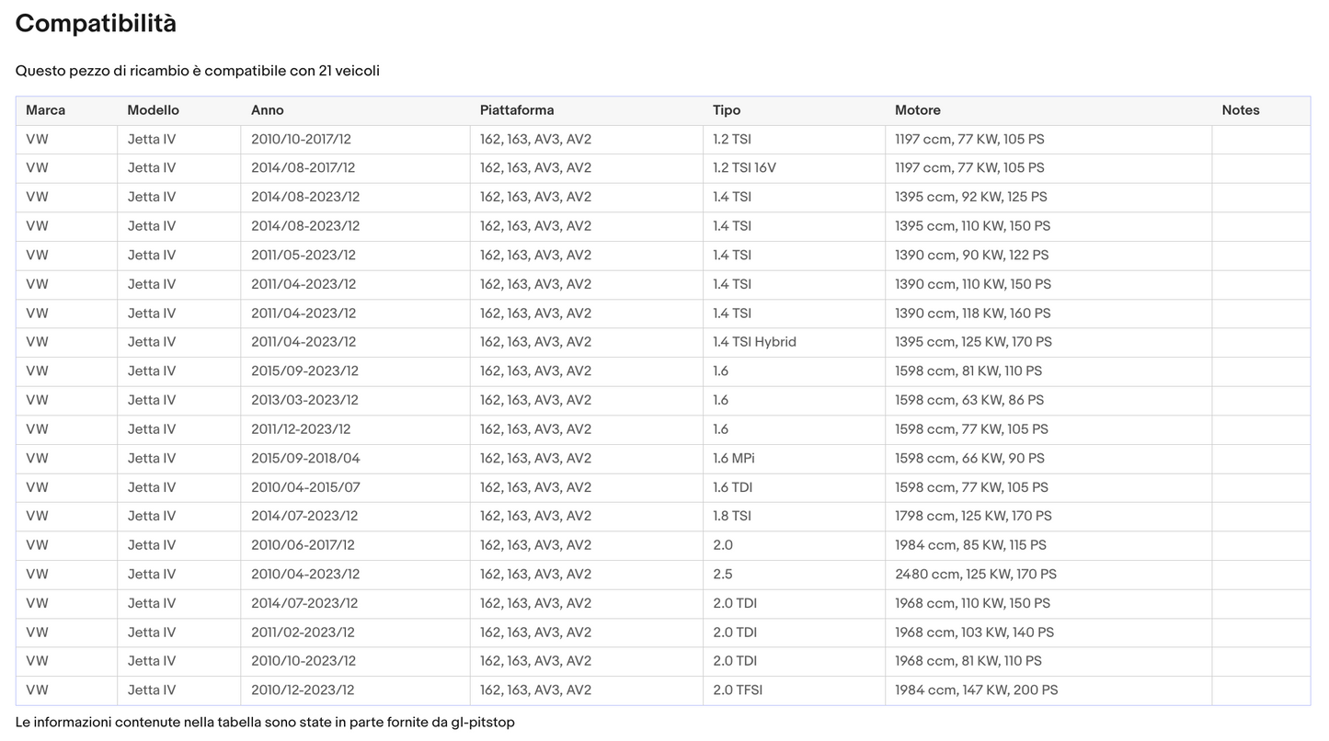The width and height of the screenshot is (1329, 741).
Task: Click the 'Compatibilità' section heading
Action: tap(96, 24)
